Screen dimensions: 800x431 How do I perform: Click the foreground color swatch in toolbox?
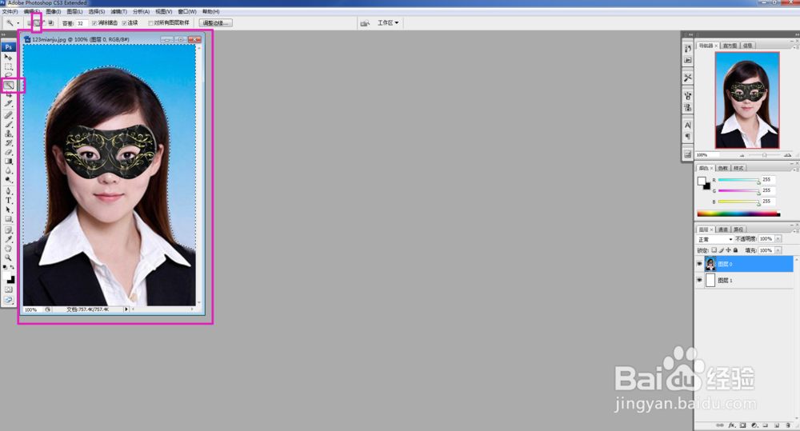point(6,277)
